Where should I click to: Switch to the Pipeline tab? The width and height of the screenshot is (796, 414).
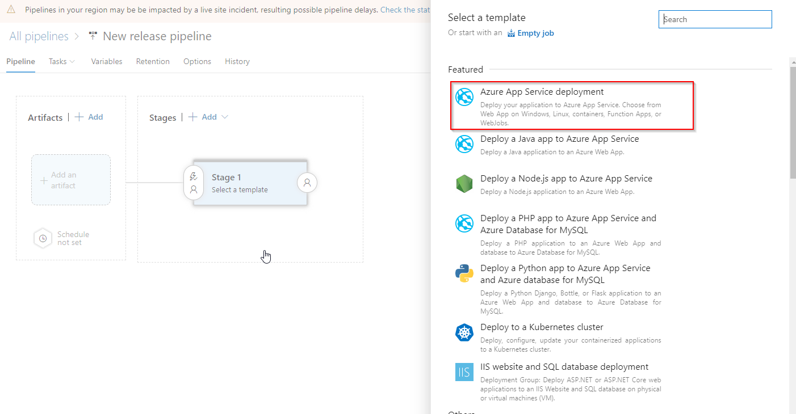[x=20, y=61]
